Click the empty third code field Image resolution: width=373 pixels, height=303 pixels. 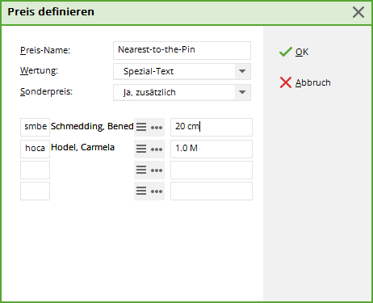(x=35, y=170)
